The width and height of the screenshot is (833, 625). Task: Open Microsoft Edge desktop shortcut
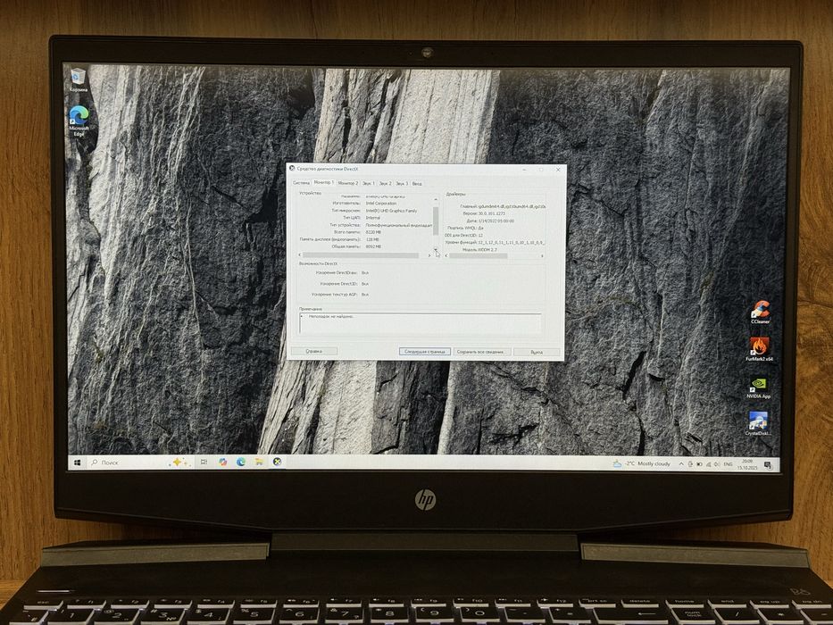pyautogui.click(x=79, y=121)
